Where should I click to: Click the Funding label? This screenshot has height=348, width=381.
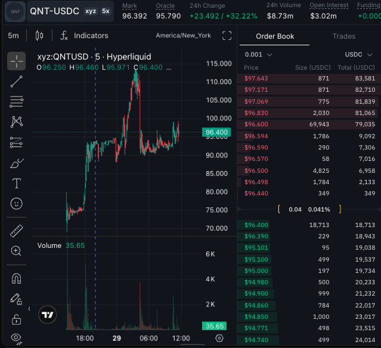point(369,5)
